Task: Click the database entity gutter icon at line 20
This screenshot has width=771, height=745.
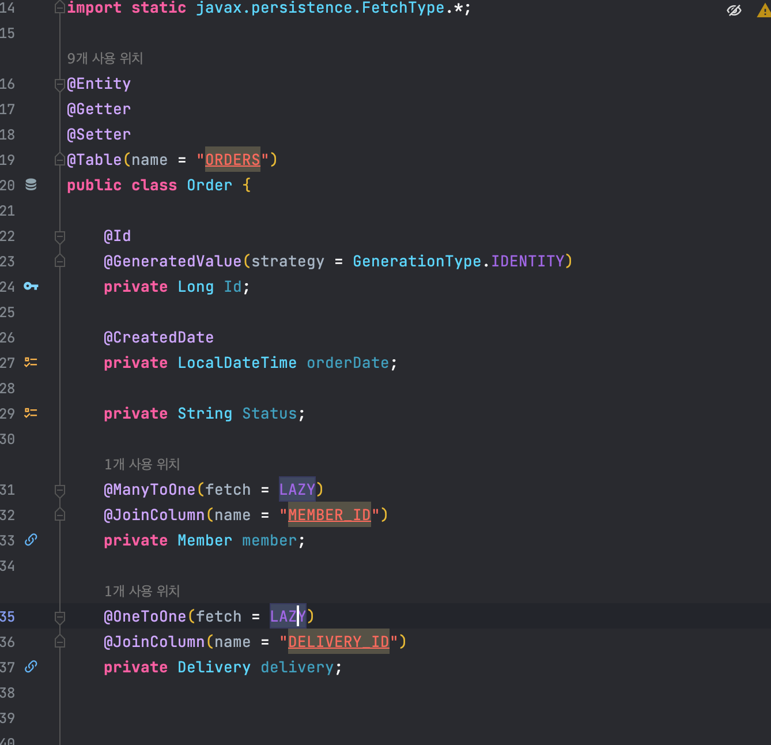Action: [x=31, y=185]
